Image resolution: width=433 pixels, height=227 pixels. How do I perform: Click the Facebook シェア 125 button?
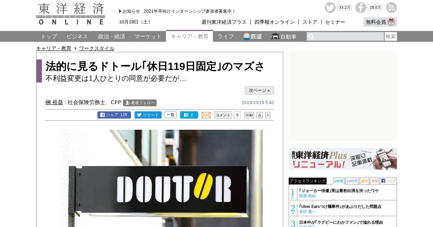click(x=114, y=115)
